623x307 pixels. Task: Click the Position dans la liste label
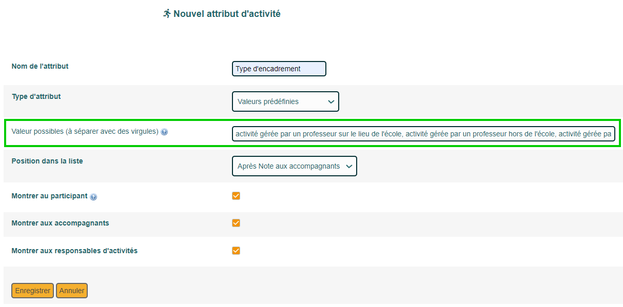[x=47, y=161]
